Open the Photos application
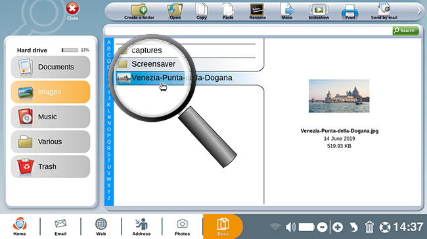 coord(182,227)
